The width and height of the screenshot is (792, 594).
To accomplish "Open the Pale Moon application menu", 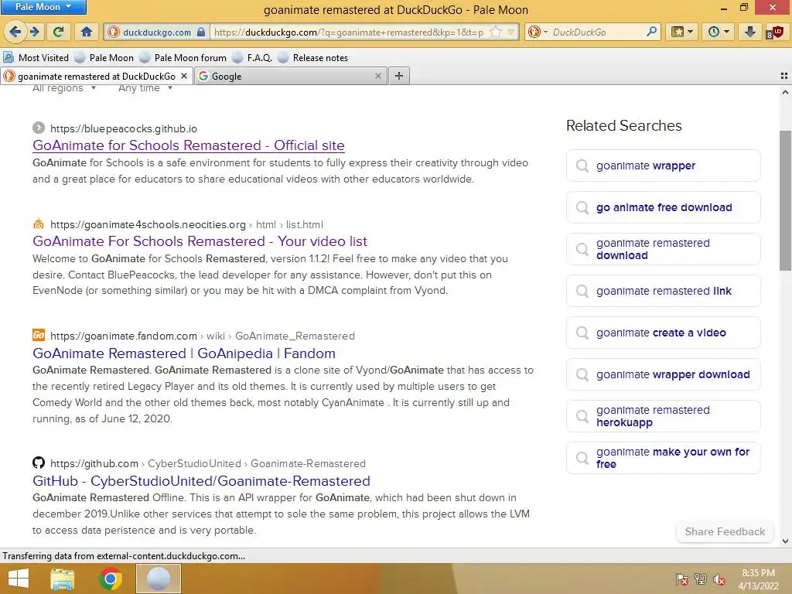I will tap(43, 7).
